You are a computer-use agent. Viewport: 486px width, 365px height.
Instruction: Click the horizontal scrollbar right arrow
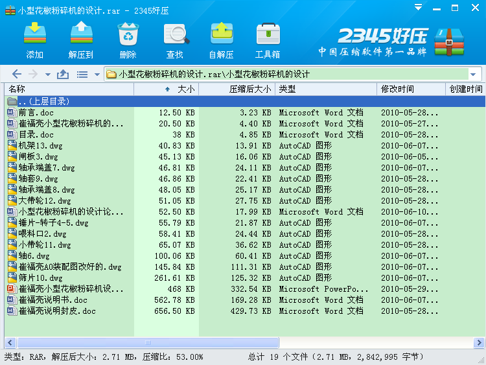tap(479, 343)
